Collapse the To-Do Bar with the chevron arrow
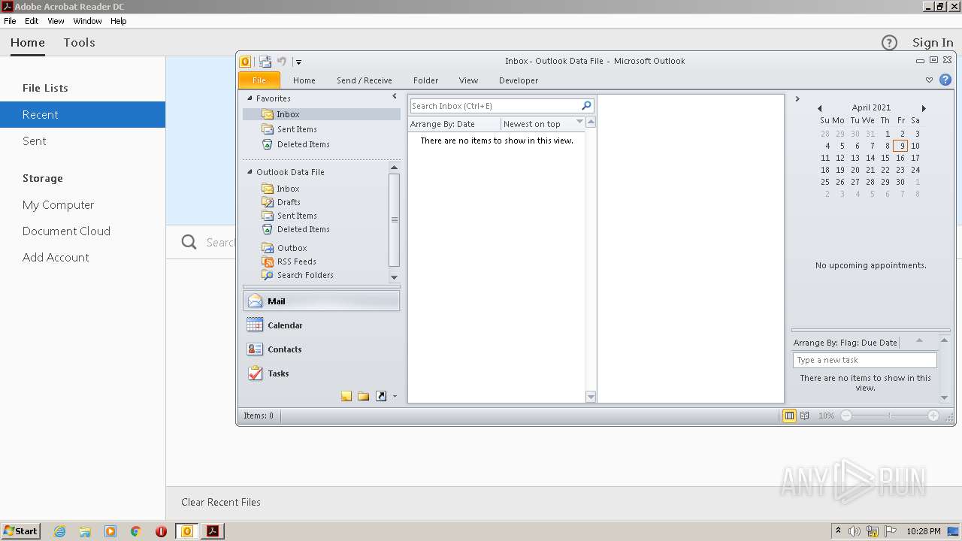Viewport: 962px width, 541px height. pyautogui.click(x=797, y=99)
